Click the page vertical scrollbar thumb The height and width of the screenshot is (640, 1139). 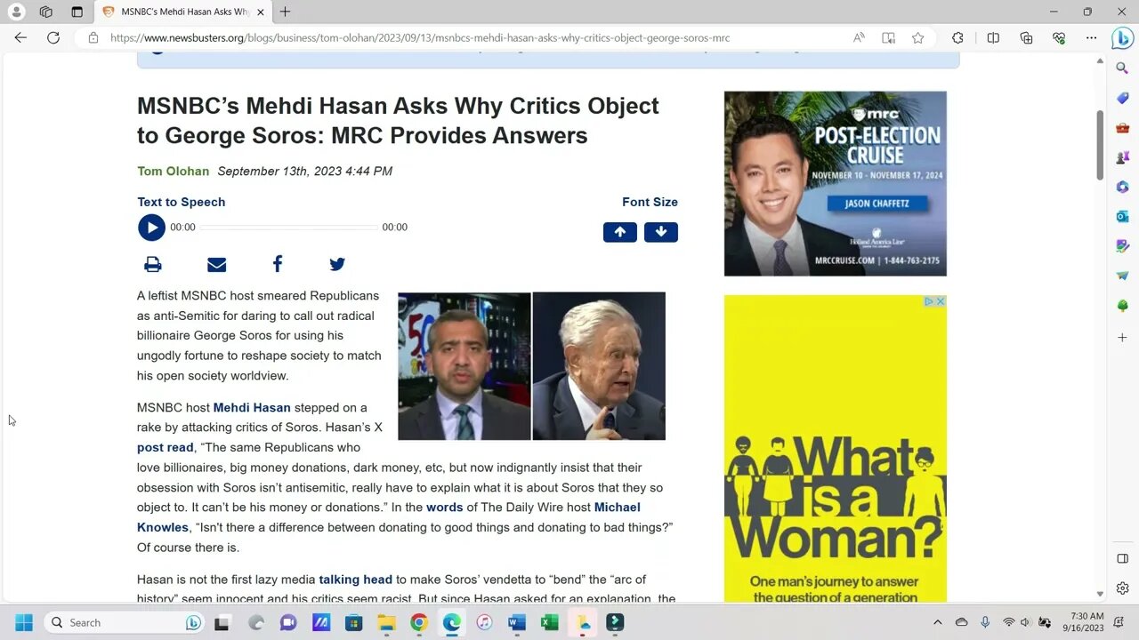pyautogui.click(x=1100, y=145)
